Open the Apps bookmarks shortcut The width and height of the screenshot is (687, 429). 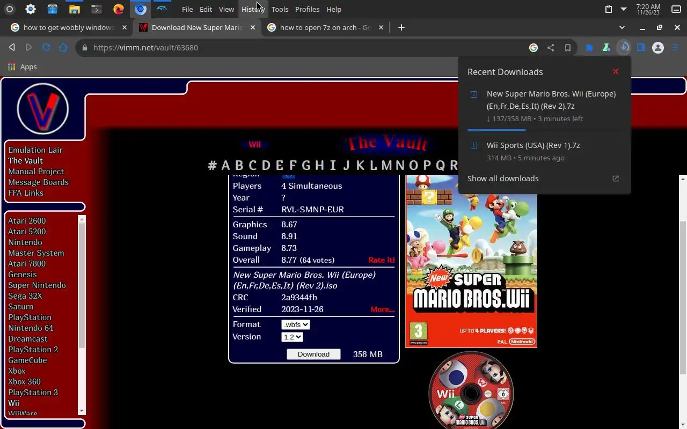coord(23,66)
